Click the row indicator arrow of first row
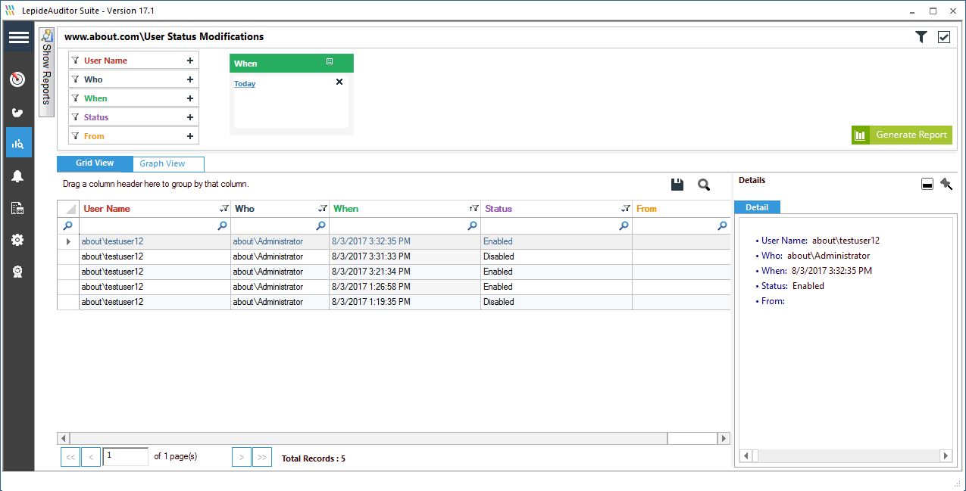Image resolution: width=966 pixels, height=491 pixels. pyautogui.click(x=68, y=241)
